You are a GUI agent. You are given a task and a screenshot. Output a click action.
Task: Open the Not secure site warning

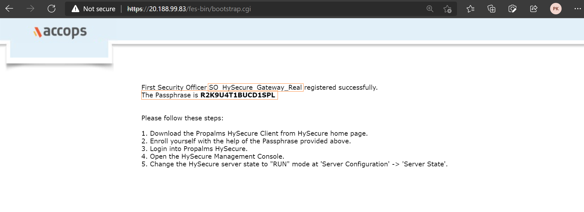[93, 9]
